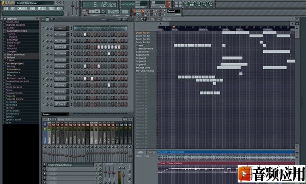Expand the Automation Clips folder in browser
This screenshot has width=306, height=184.
click(17, 31)
